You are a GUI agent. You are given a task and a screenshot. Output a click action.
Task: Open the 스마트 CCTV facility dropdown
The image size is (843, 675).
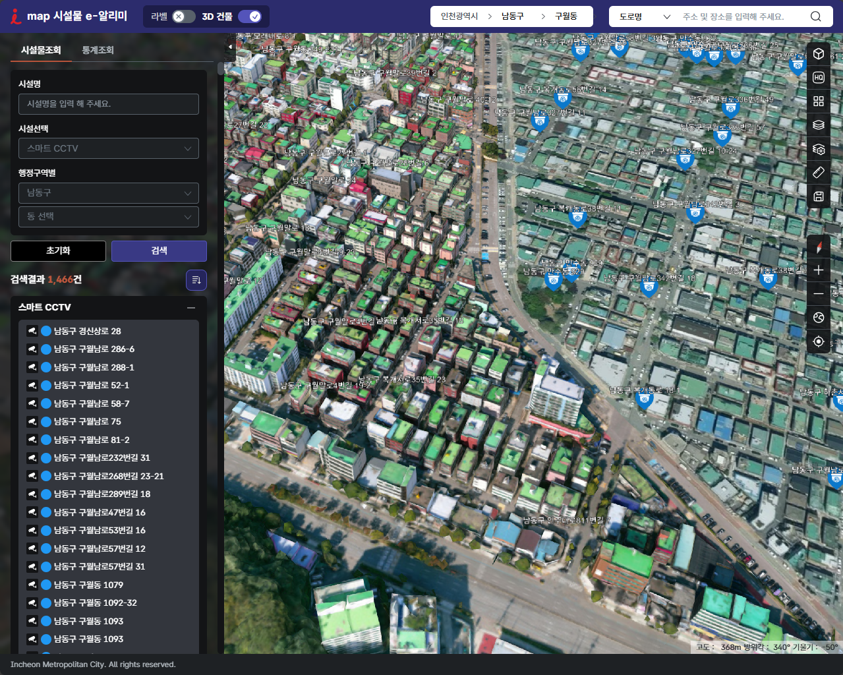(109, 148)
